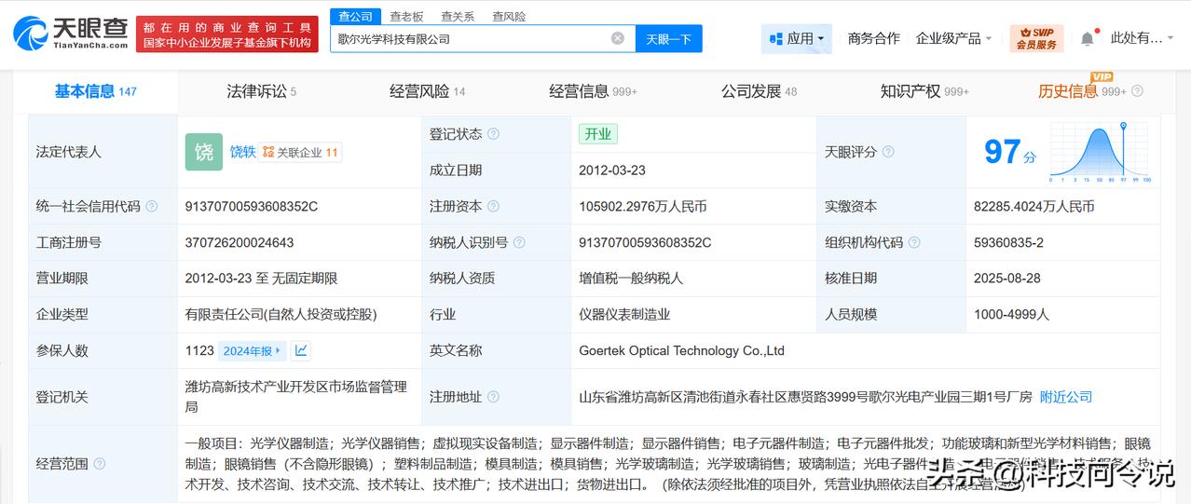This screenshot has height=504, width=1191.
Task: Click the establishment date 2012-03-23
Action: click(x=612, y=170)
